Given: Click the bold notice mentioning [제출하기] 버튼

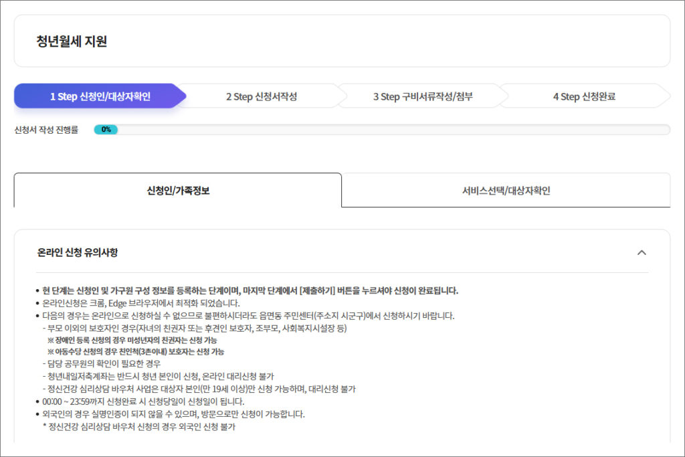Looking at the screenshot, I should (x=250, y=290).
